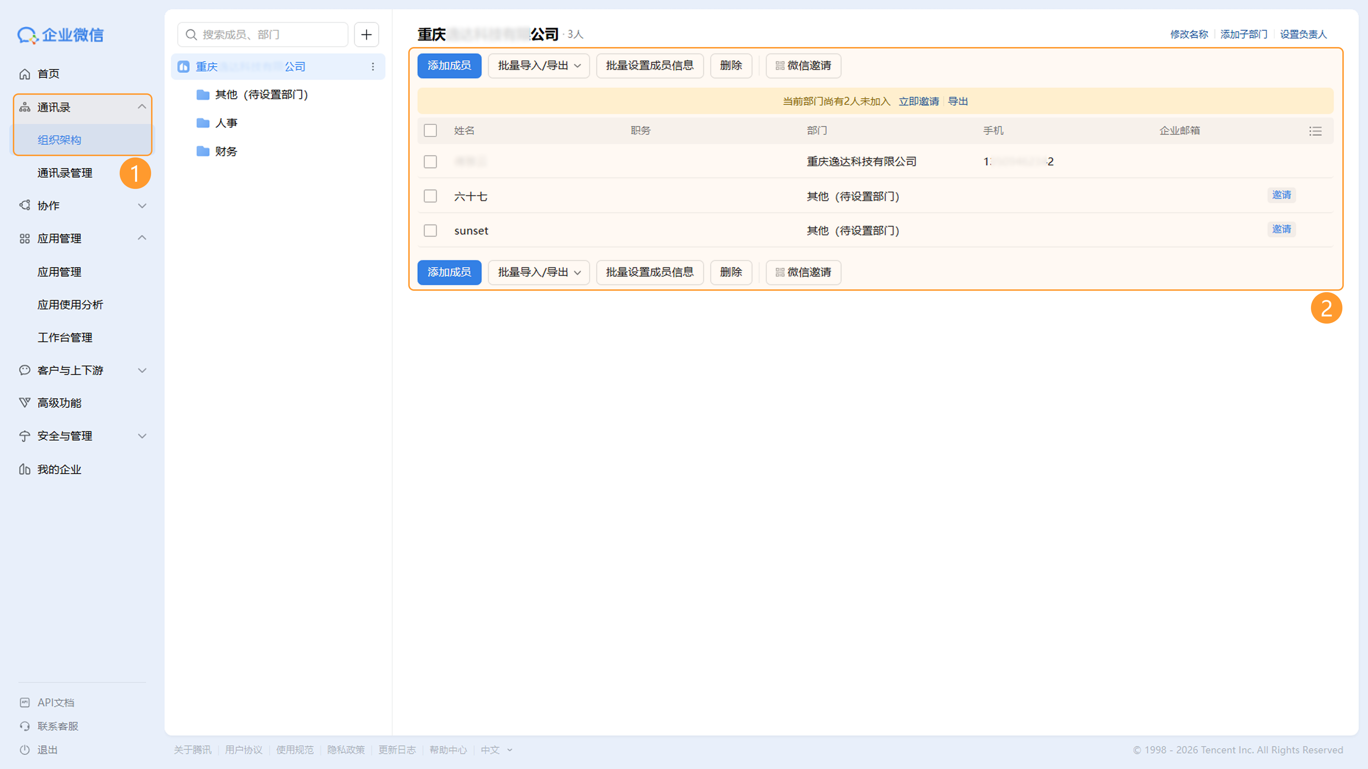Check the box for sunset
The image size is (1368, 769).
click(430, 231)
